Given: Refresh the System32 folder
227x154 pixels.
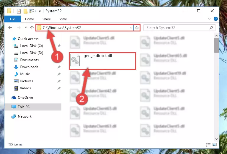Looking at the screenshot, I should click(x=137, y=28).
